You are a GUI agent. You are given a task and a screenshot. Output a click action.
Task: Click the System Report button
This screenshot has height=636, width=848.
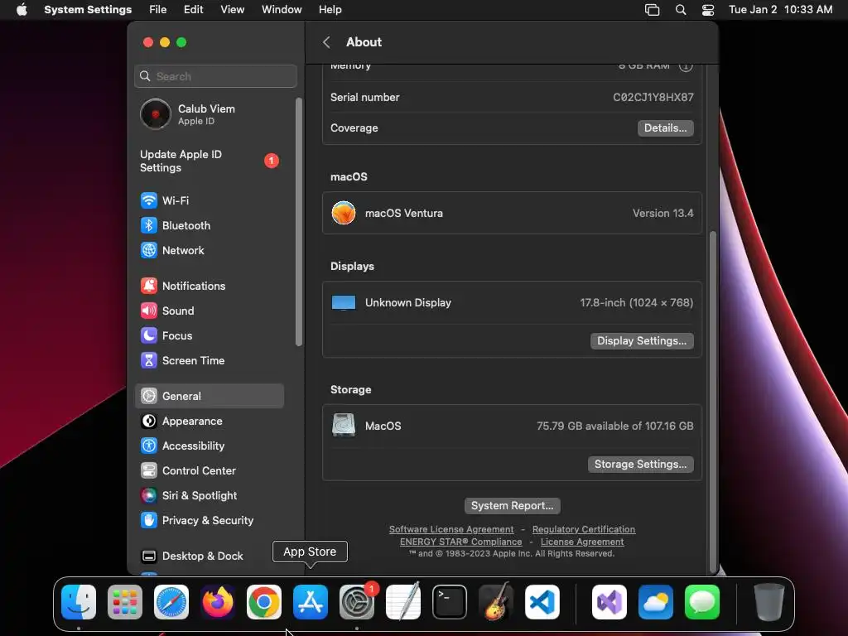pyautogui.click(x=512, y=506)
